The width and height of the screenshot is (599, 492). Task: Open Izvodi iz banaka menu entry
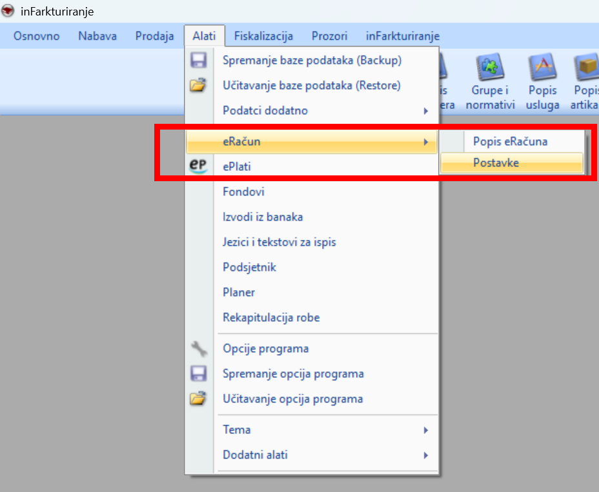pyautogui.click(x=263, y=217)
